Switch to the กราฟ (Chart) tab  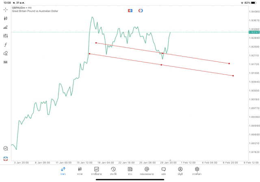tap(80, 171)
